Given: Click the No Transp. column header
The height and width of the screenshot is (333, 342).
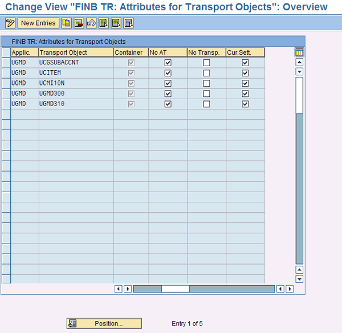Looking at the screenshot, I should coord(206,52).
